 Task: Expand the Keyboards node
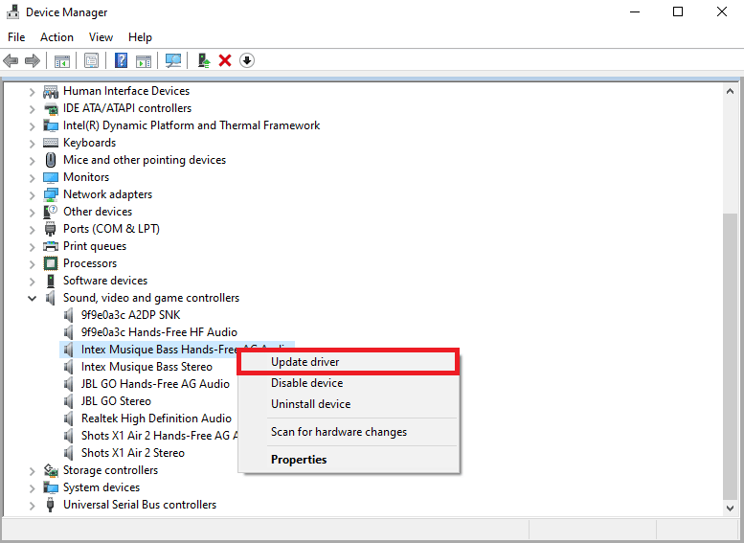point(33,144)
